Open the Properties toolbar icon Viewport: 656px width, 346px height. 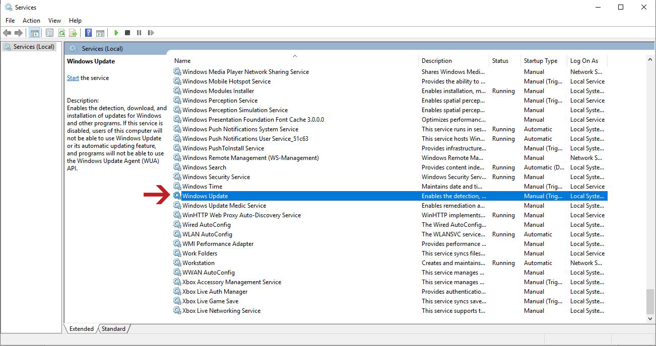point(49,33)
